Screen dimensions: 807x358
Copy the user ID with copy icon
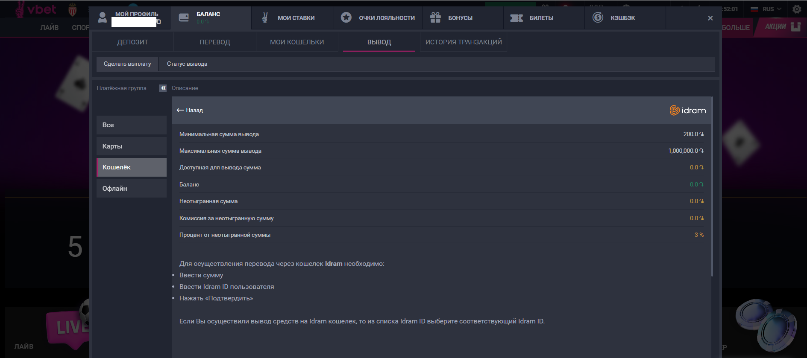click(159, 22)
